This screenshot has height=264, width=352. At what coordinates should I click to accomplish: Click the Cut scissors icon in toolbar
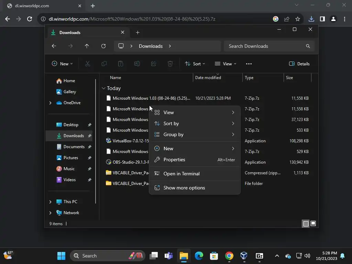click(x=88, y=64)
